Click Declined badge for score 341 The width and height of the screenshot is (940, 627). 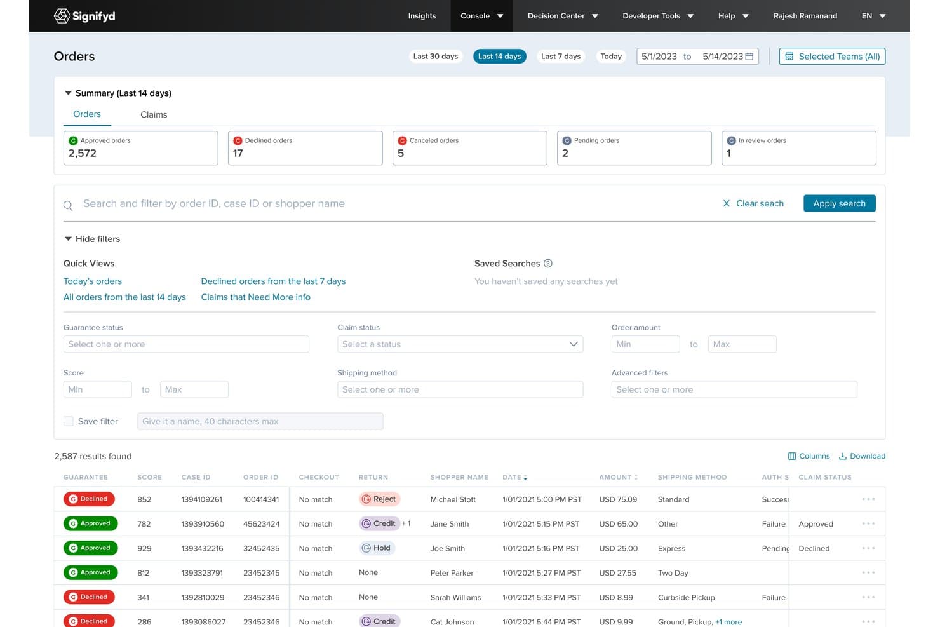pyautogui.click(x=89, y=597)
